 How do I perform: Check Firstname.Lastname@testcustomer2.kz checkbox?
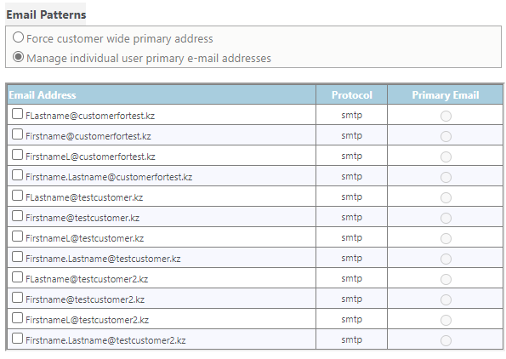17,339
